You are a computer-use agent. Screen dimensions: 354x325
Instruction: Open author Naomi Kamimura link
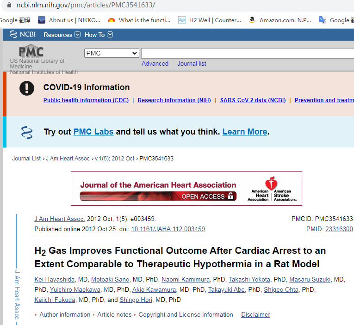pos(186,279)
